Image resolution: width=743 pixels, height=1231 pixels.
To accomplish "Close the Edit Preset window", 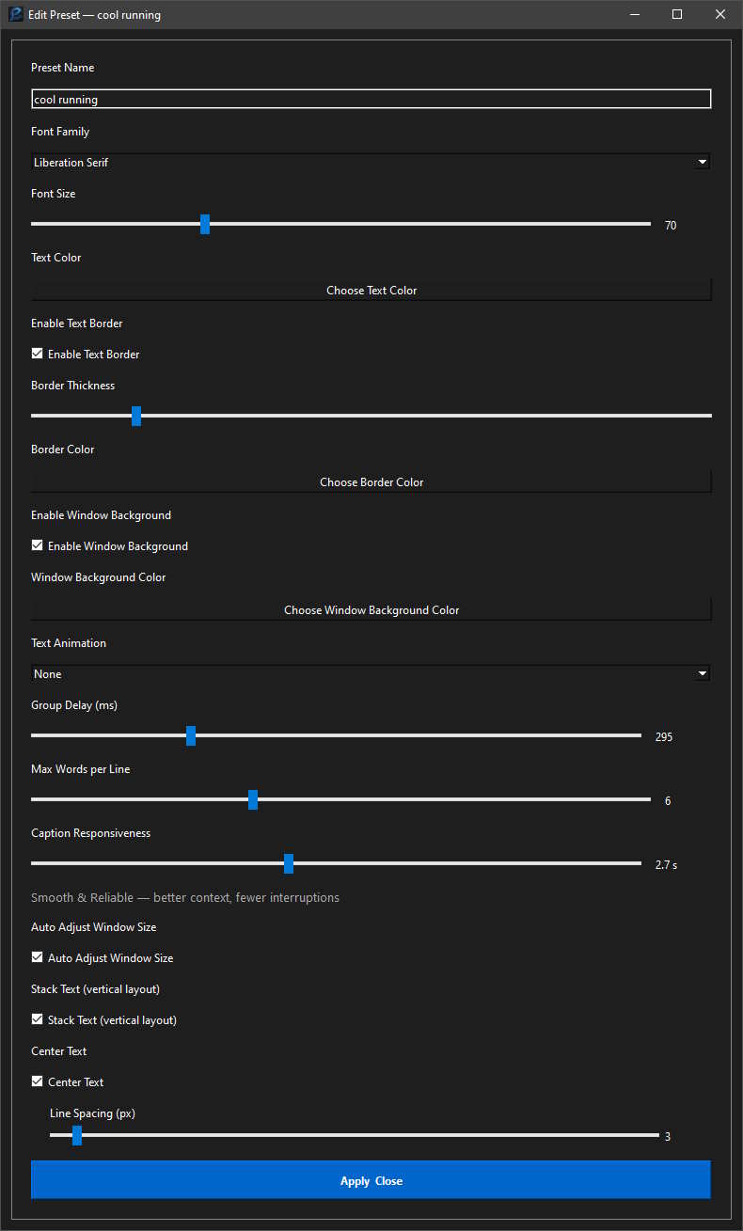I will (x=720, y=14).
